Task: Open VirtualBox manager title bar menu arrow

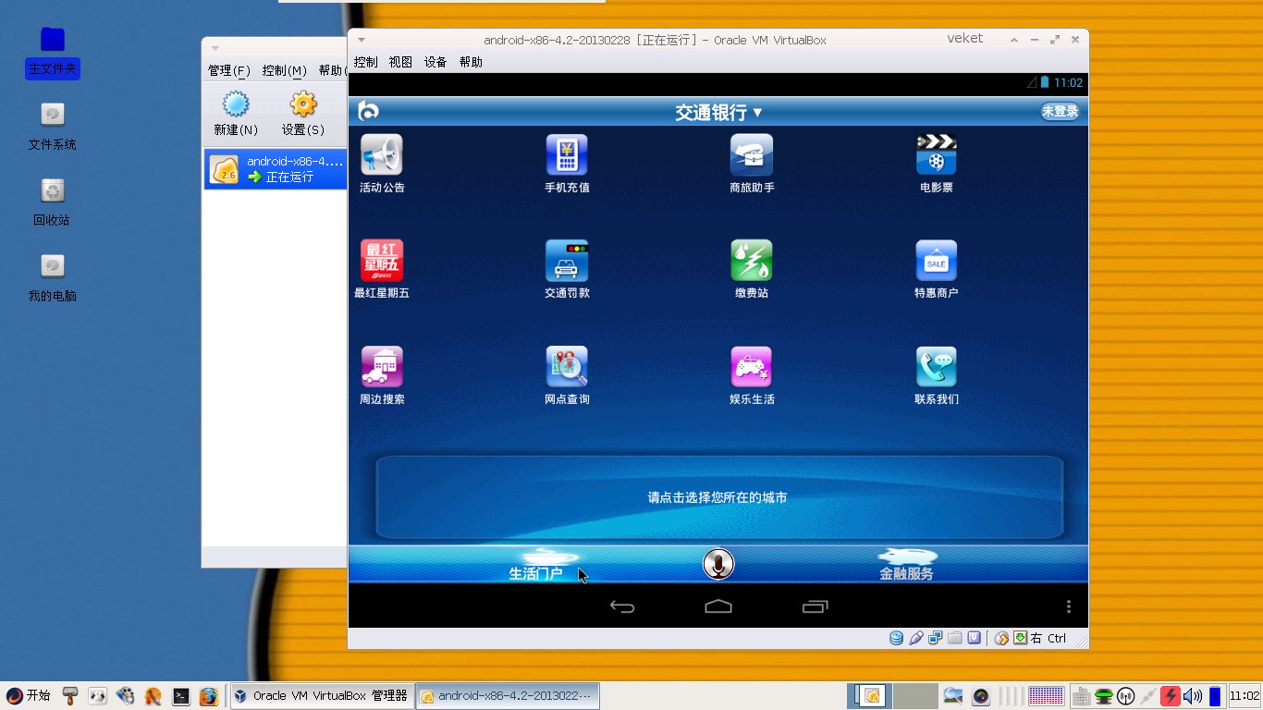Action: [215, 48]
